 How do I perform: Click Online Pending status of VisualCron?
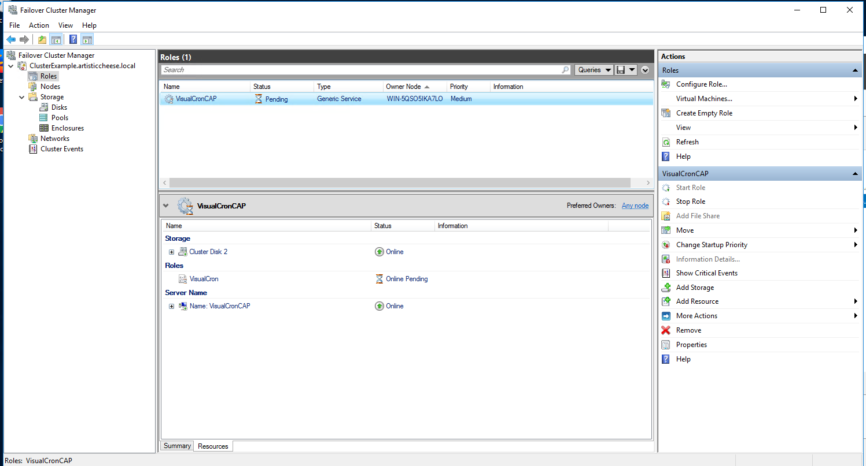click(x=407, y=279)
